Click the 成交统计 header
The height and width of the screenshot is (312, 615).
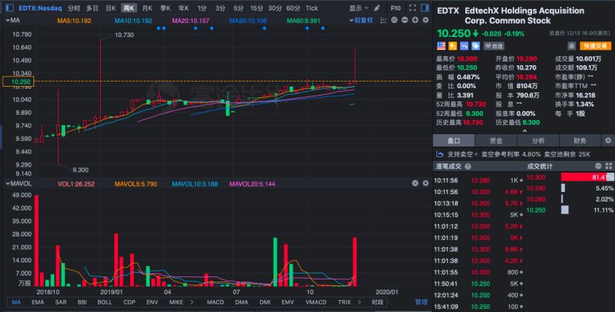(x=539, y=167)
